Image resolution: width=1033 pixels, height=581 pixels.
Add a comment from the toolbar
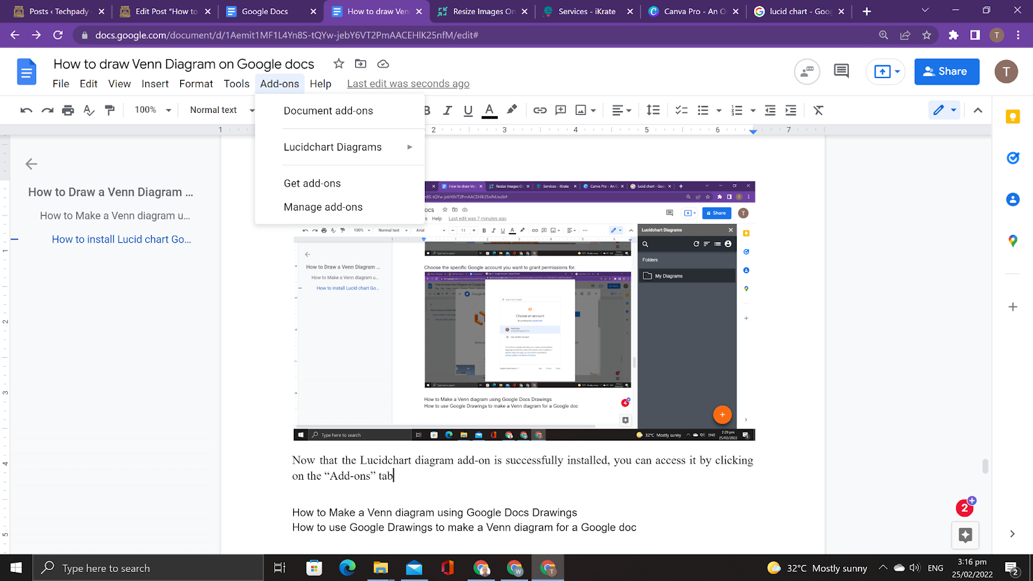560,110
